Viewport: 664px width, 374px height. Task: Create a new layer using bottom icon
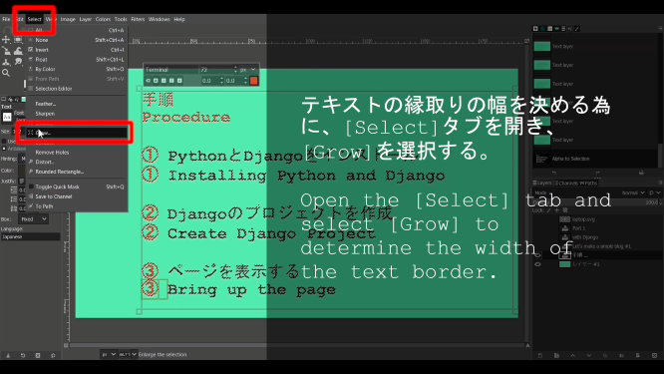(x=540, y=355)
